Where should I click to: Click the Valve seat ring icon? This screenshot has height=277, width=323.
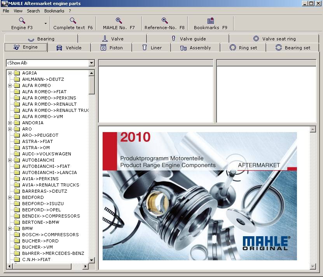coord(256,38)
